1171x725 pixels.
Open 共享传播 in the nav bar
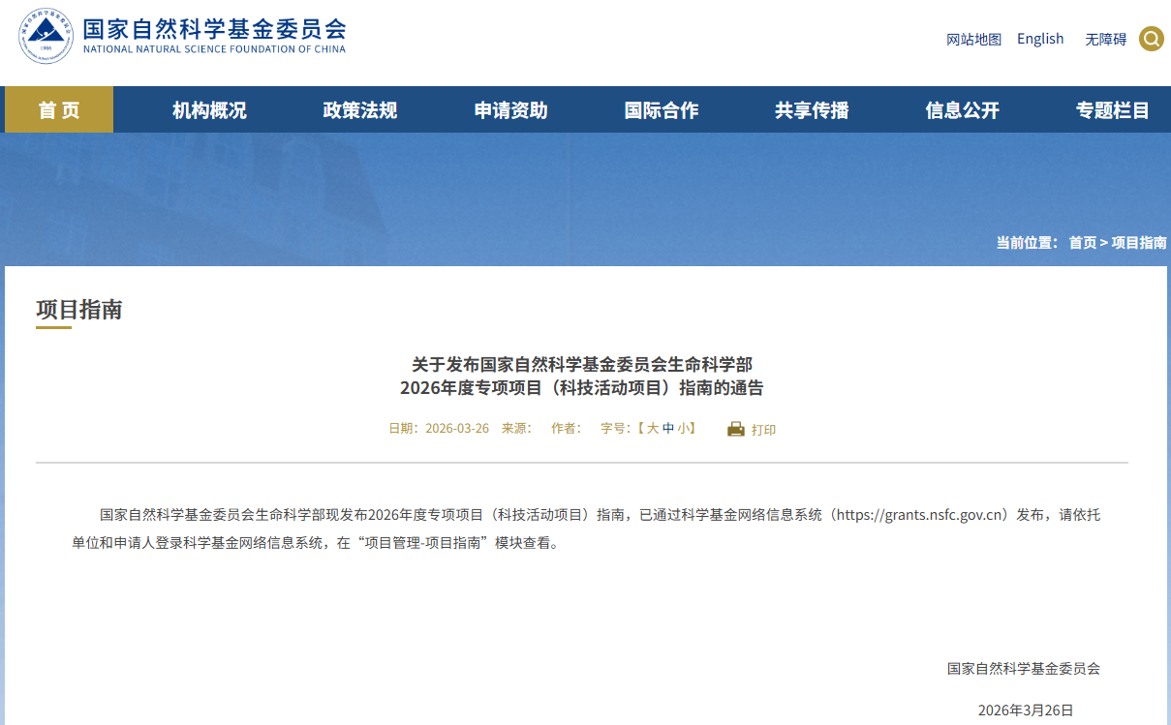pyautogui.click(x=812, y=110)
